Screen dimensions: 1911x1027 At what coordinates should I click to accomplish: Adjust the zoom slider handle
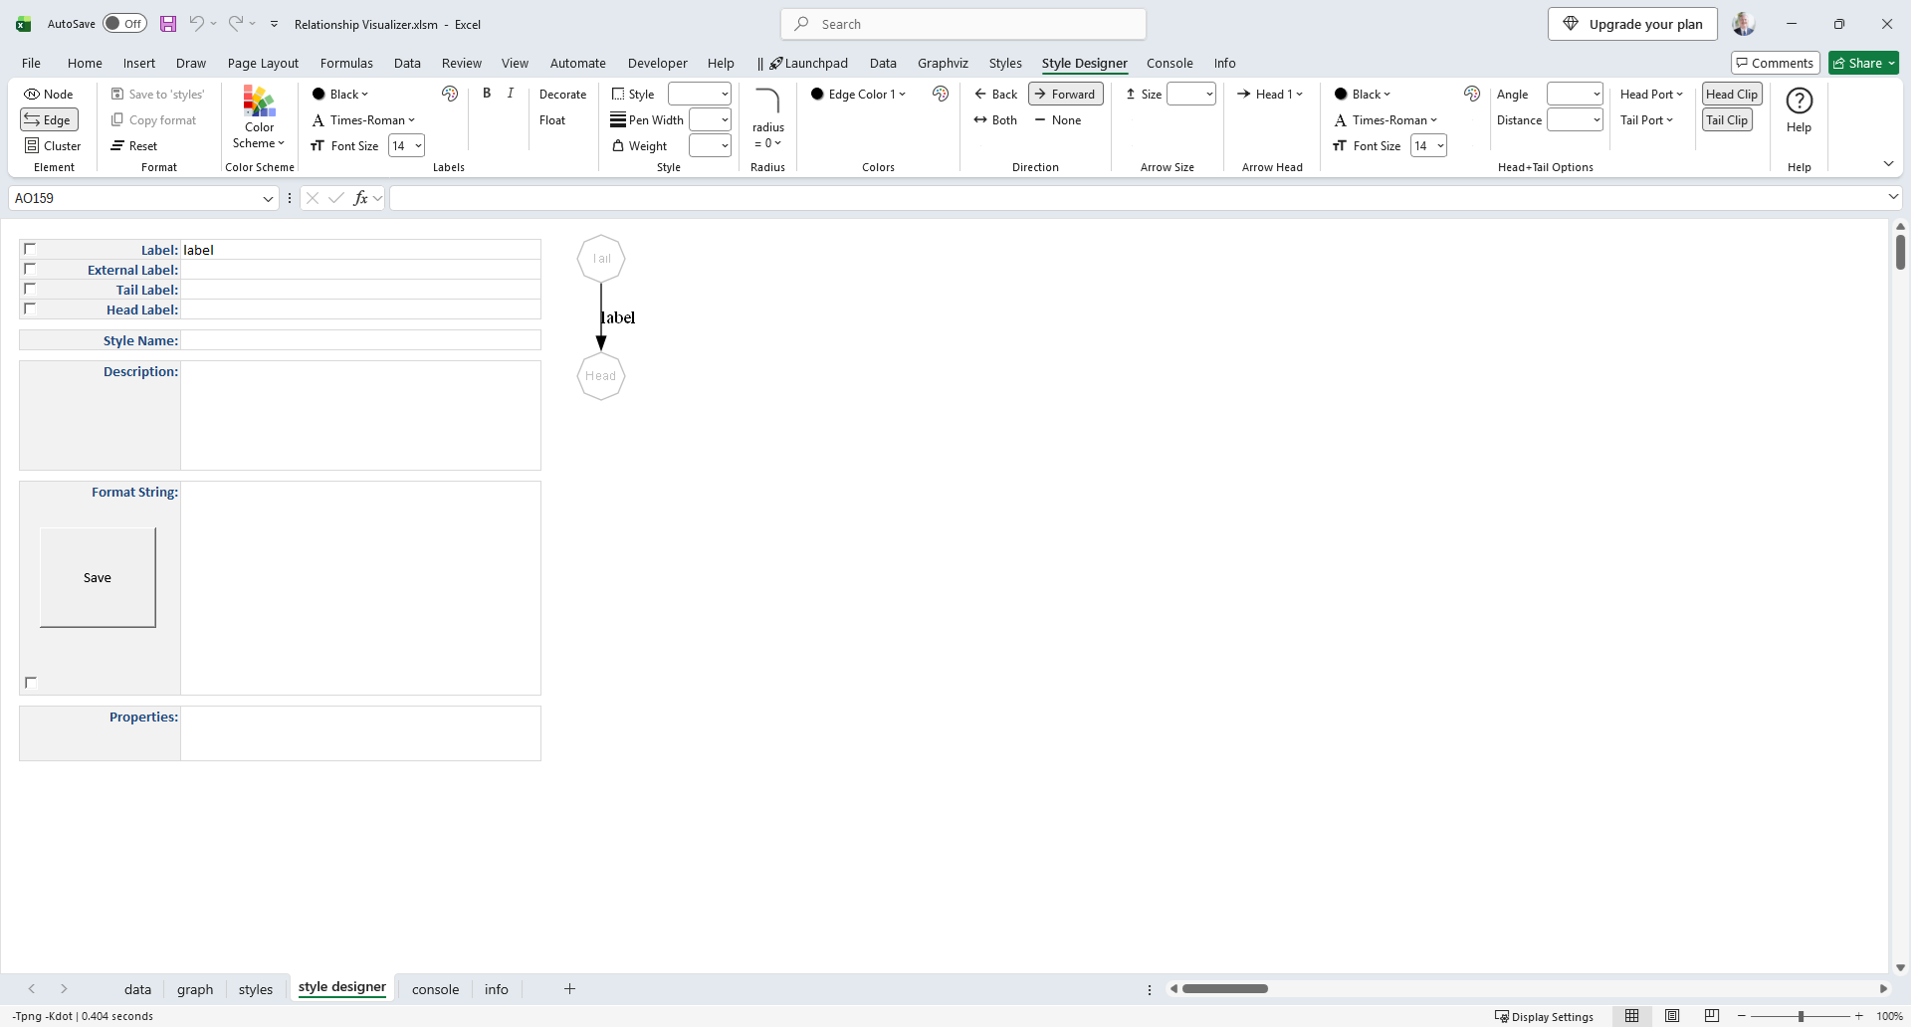click(1801, 1016)
